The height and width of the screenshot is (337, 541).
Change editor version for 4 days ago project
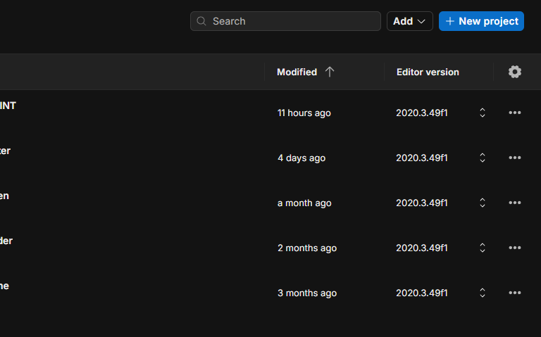[483, 158]
